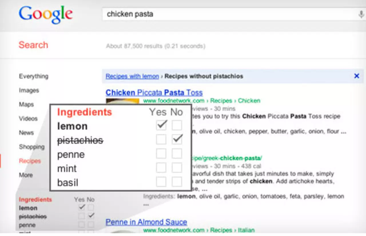Open Penne in Almond Sauce result link
Viewport: 366px width, 236px height.
[x=146, y=222]
